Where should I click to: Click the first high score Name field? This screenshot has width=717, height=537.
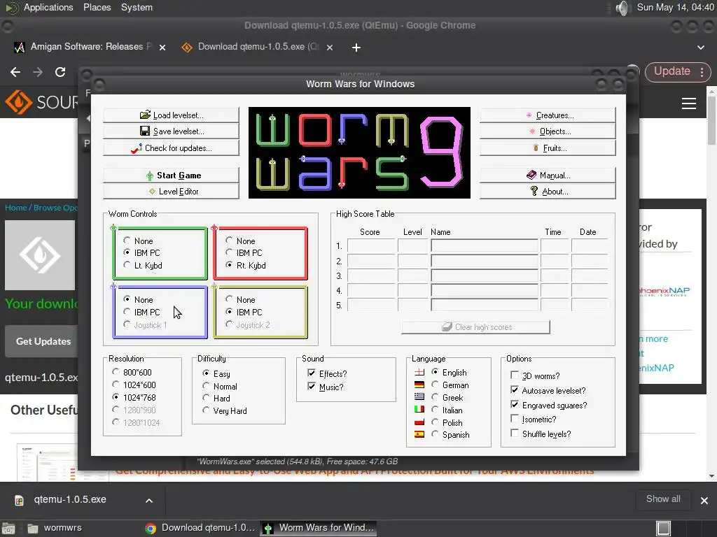485,245
